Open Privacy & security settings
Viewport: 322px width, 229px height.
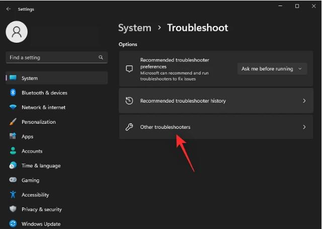coord(57,209)
